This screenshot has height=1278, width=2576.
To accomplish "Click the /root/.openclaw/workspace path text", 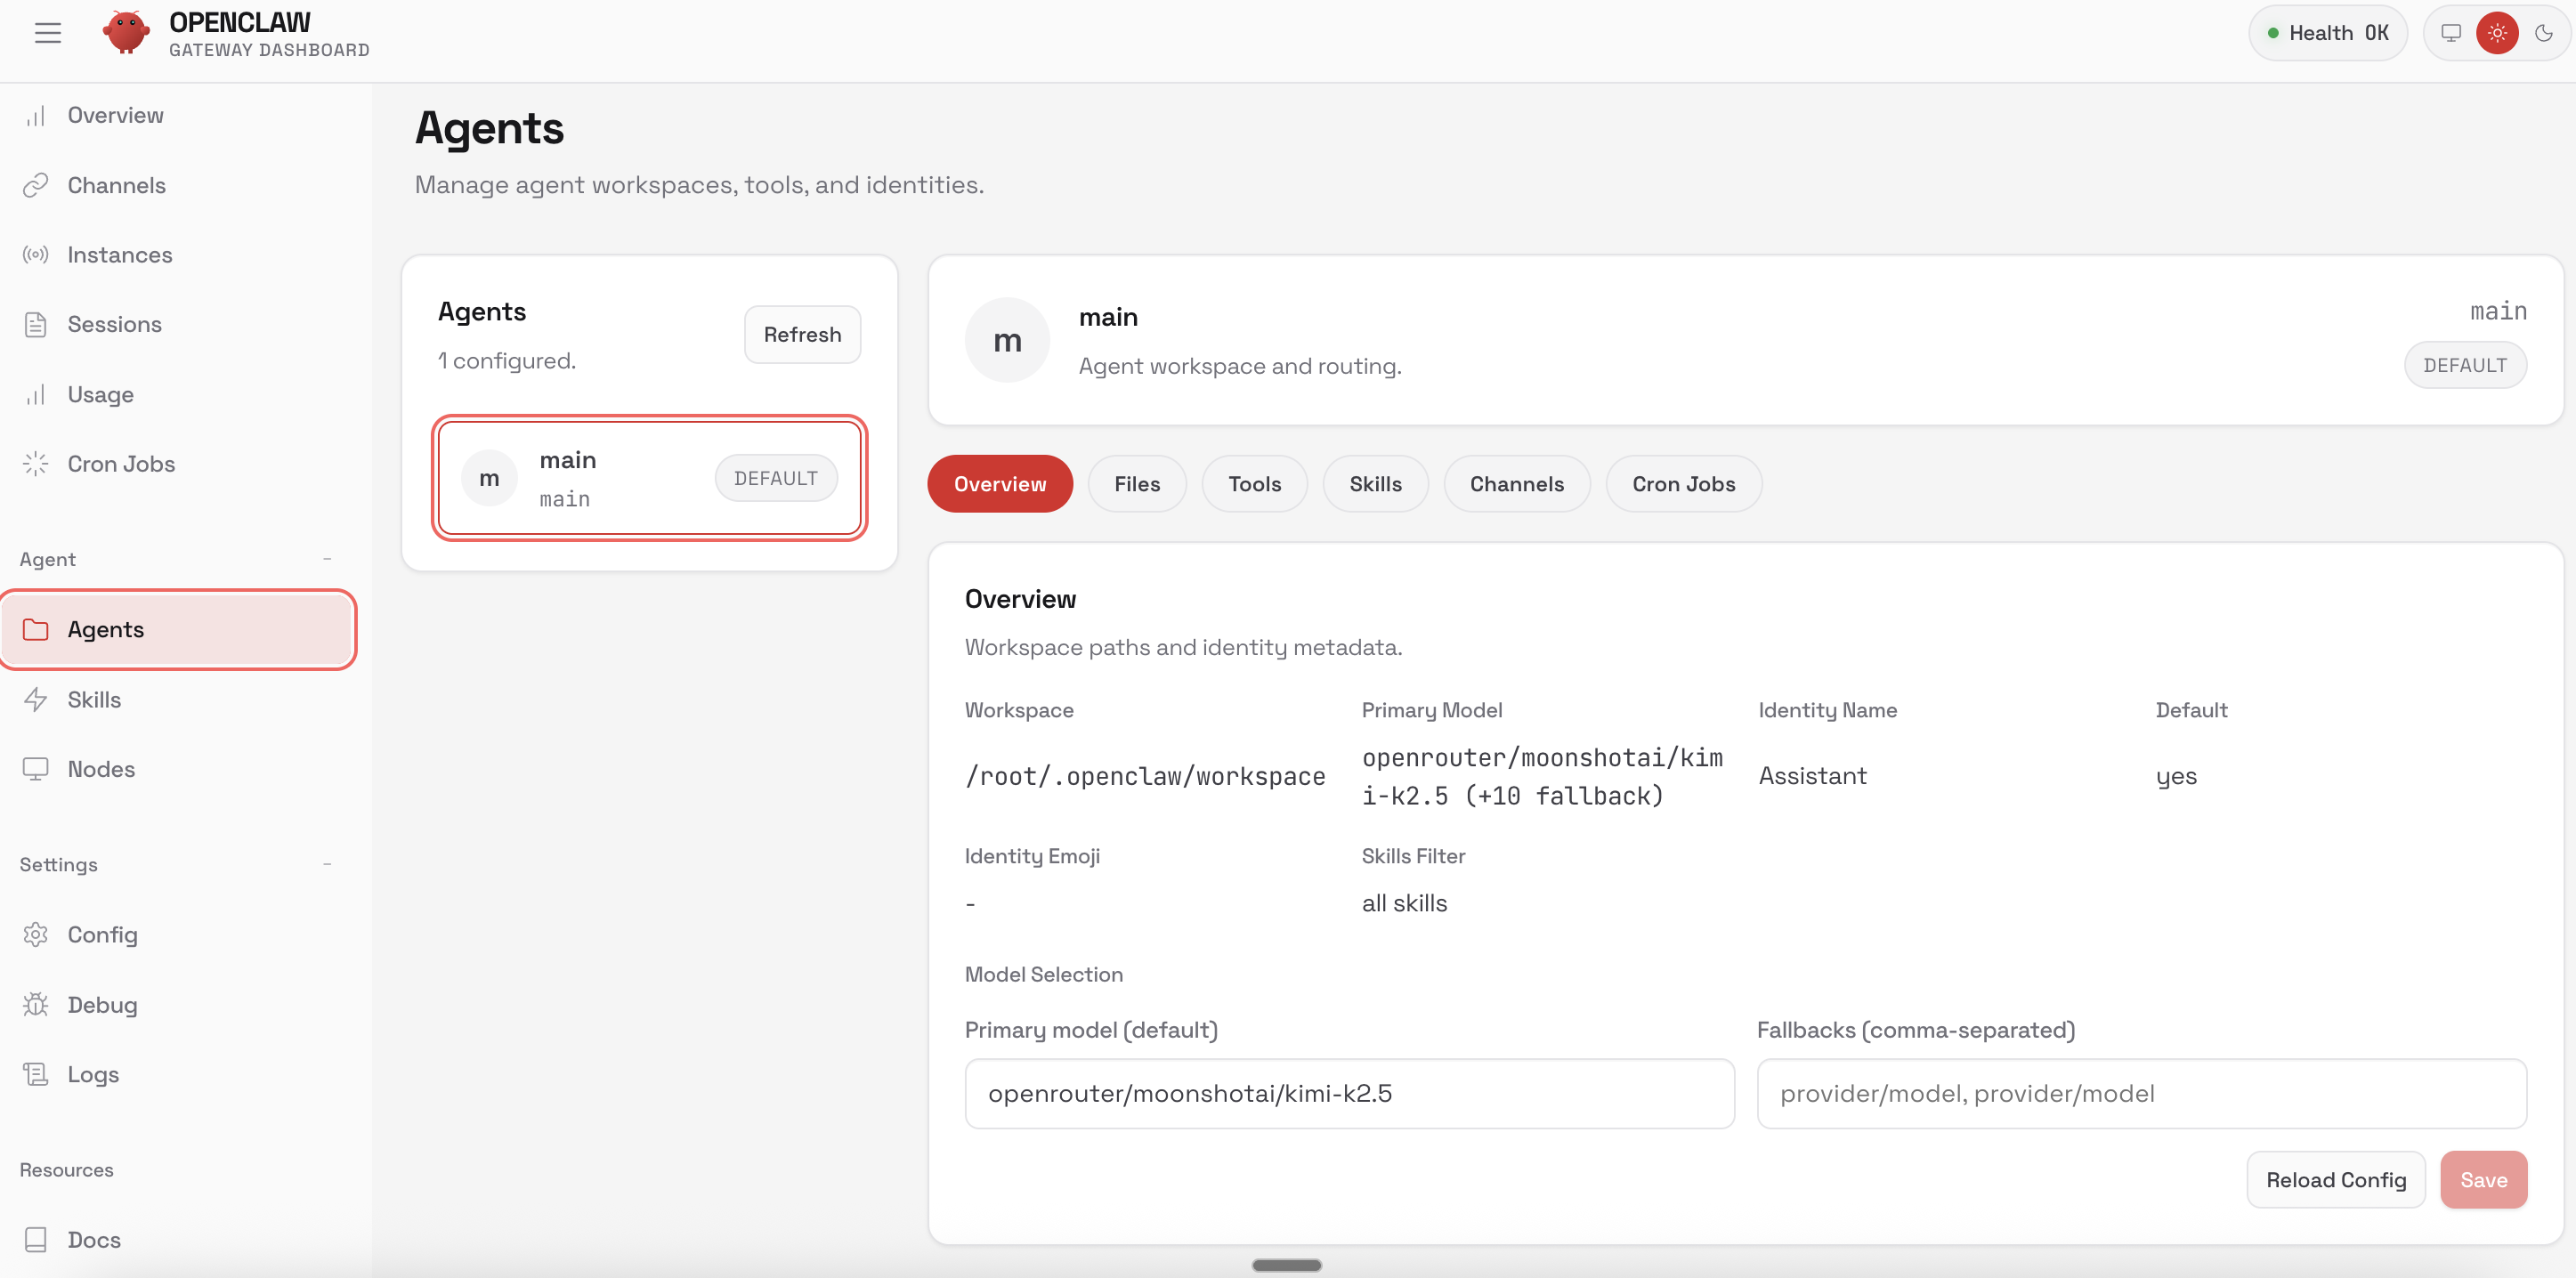I will coord(1145,776).
